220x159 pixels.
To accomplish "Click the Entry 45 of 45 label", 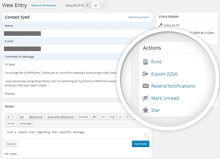I will [x=75, y=5].
